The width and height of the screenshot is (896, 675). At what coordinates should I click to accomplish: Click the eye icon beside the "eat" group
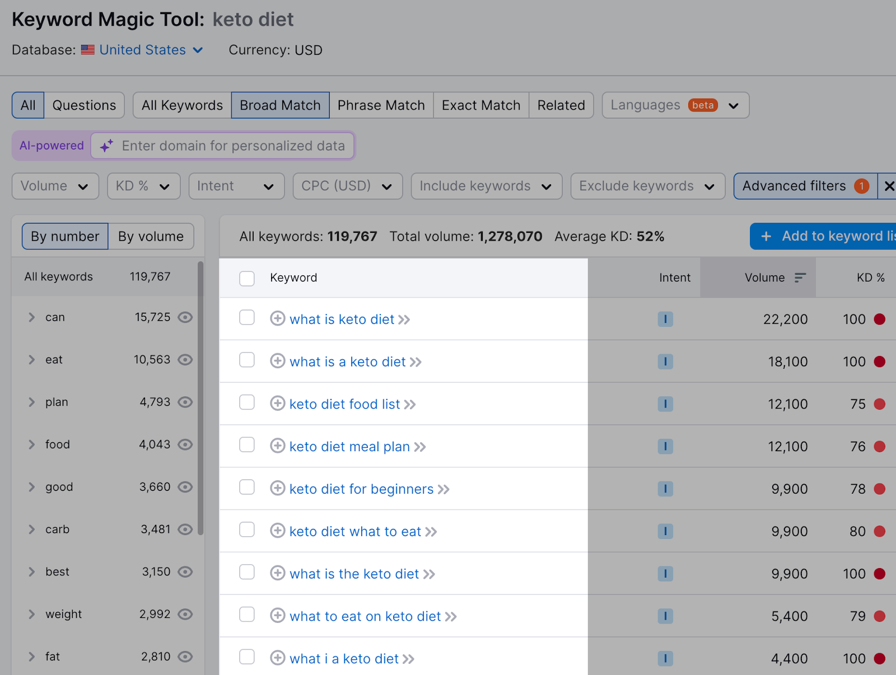tap(185, 359)
